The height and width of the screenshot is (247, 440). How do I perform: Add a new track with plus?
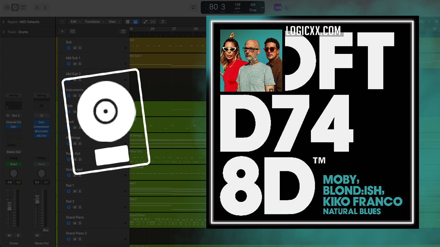tap(62, 31)
